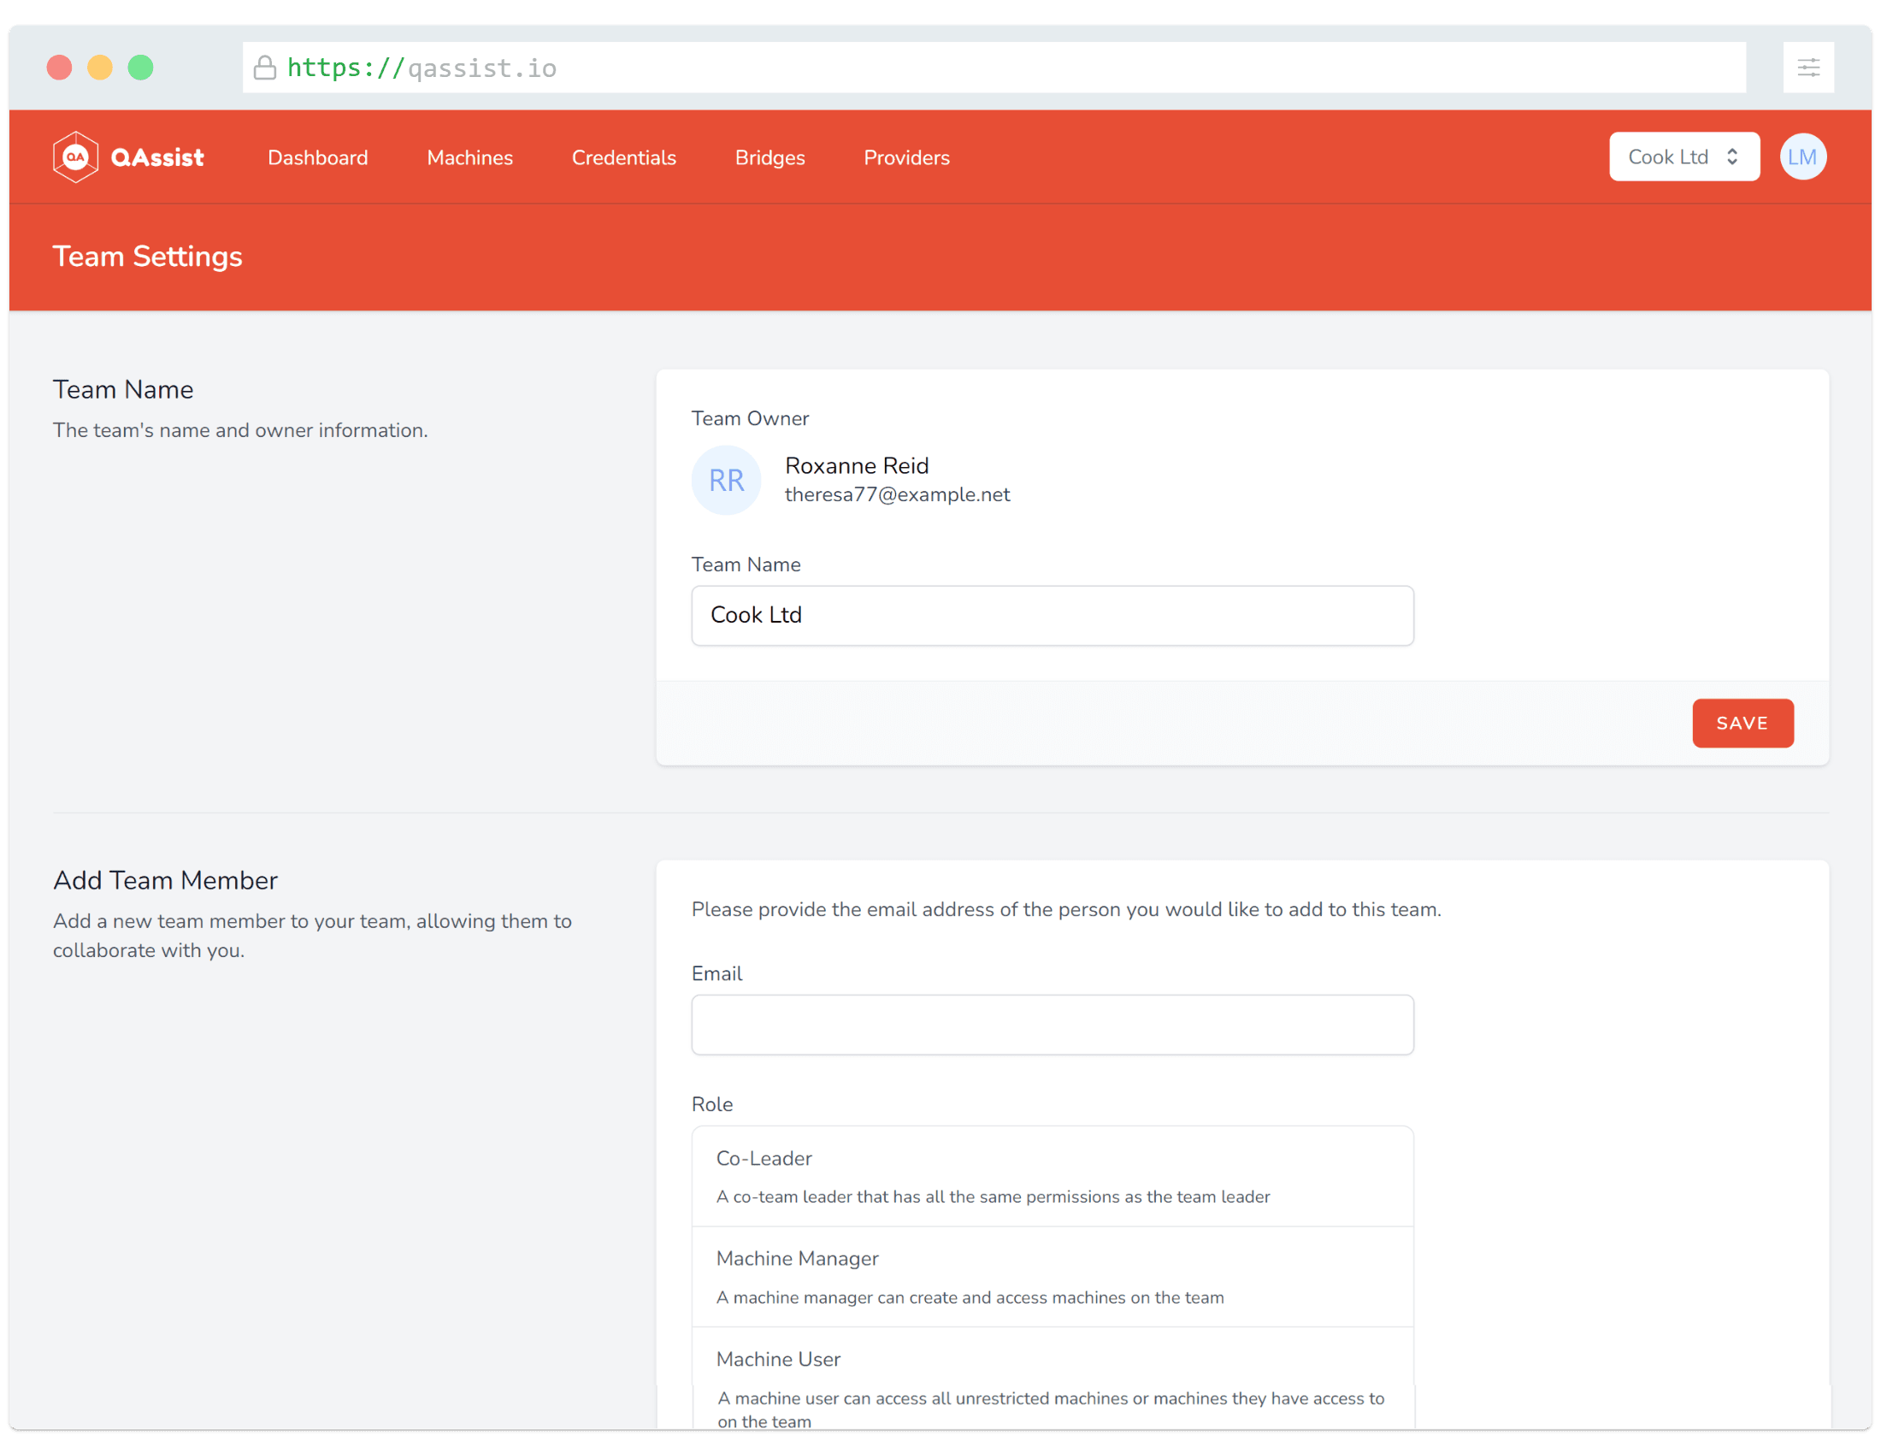Click the green maximize window dot
The height and width of the screenshot is (1454, 1881).
pos(140,68)
